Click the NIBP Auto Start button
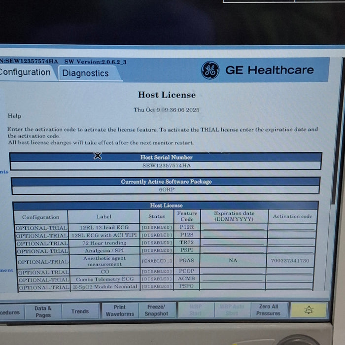The width and height of the screenshot is (345, 345). point(232,310)
